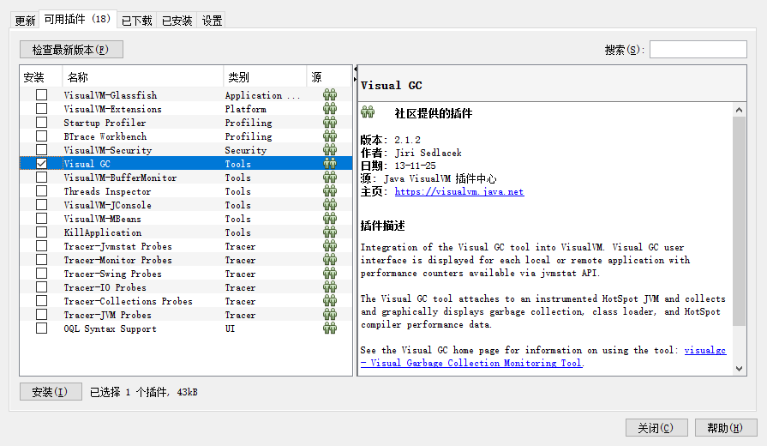Open the 已下载 tab
This screenshot has height=446, width=767.
pos(137,21)
